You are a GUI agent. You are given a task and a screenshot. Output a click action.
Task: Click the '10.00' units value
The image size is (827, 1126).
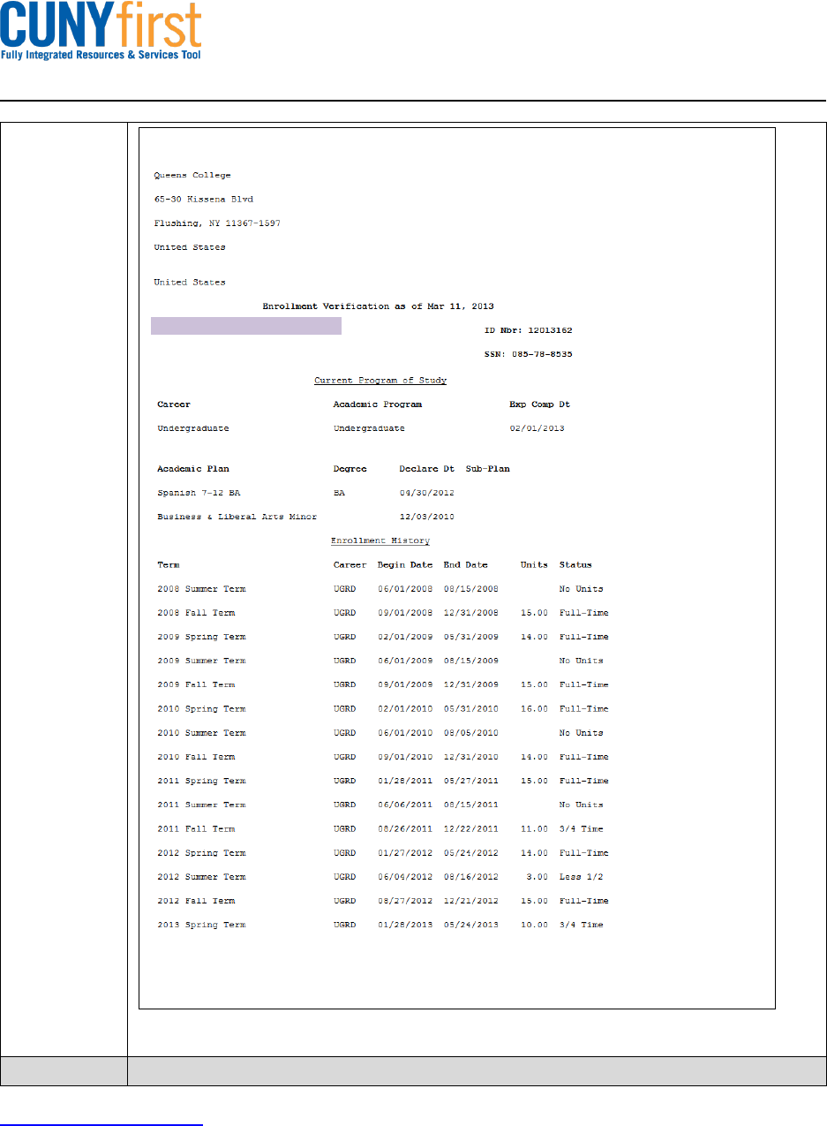click(535, 925)
